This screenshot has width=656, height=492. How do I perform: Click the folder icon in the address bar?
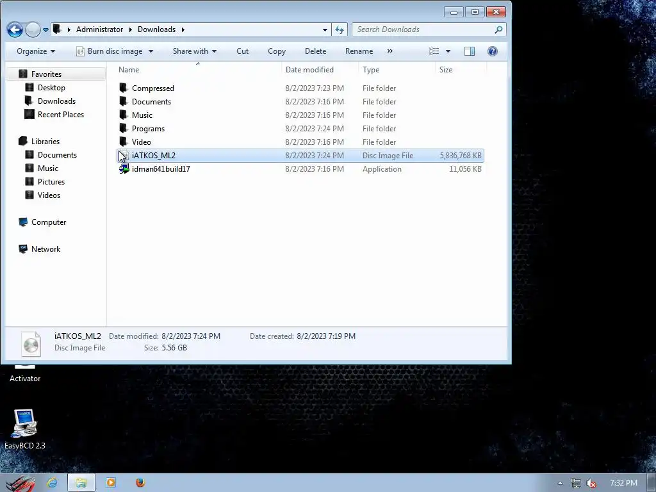[x=57, y=29]
